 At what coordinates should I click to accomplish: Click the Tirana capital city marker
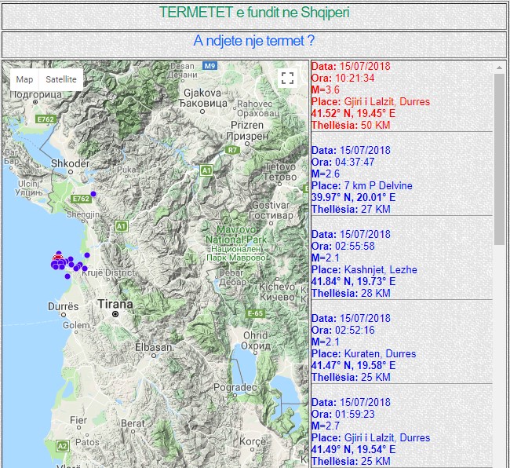pyautogui.click(x=115, y=314)
